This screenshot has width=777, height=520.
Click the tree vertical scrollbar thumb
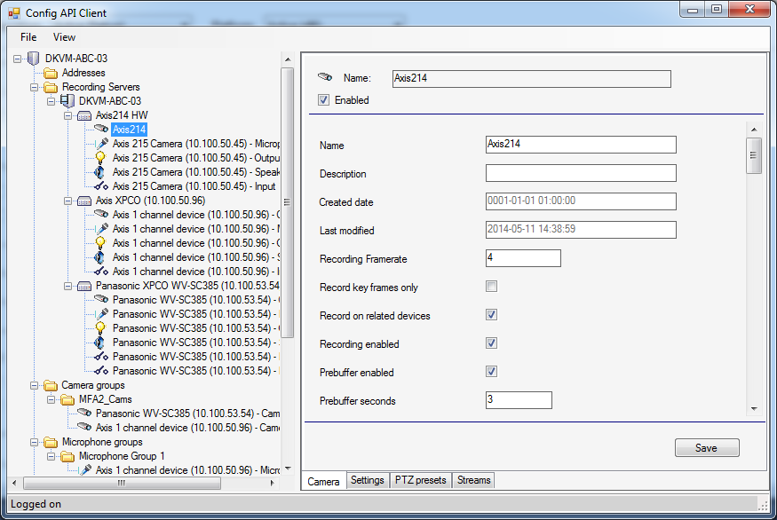point(288,202)
